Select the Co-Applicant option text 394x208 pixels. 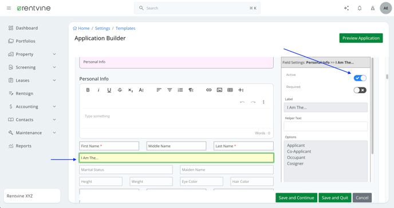click(x=299, y=151)
